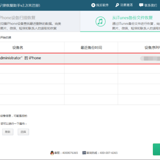
Task: Click the 刷新 refresh button
Action: (8, 132)
